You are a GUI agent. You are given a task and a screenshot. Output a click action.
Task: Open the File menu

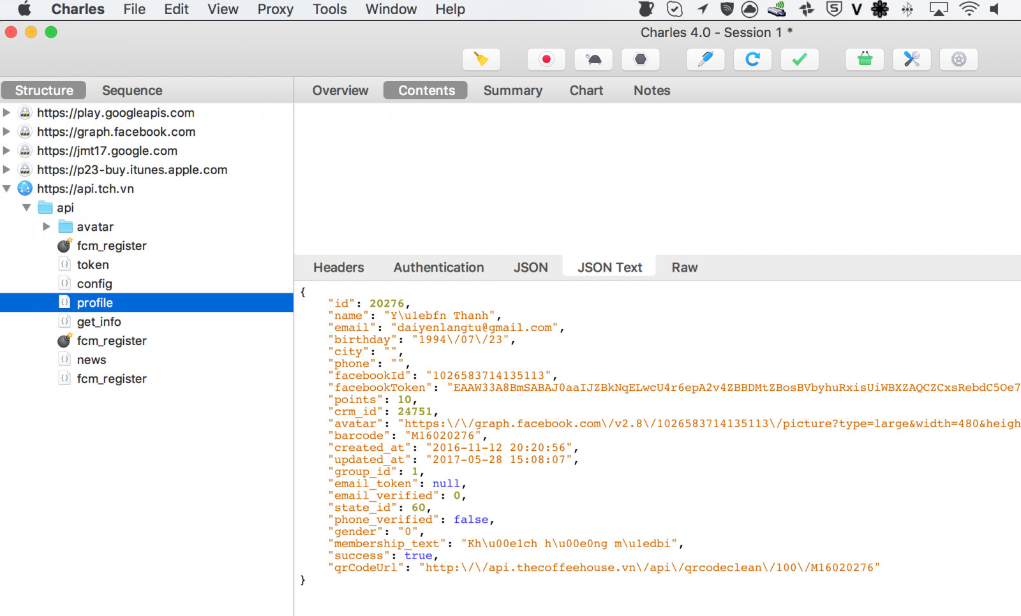point(134,10)
